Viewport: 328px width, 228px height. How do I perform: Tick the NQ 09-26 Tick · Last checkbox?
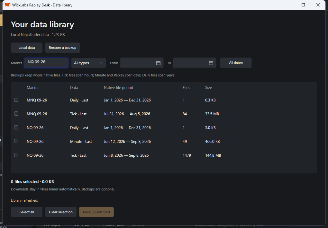click(16, 155)
